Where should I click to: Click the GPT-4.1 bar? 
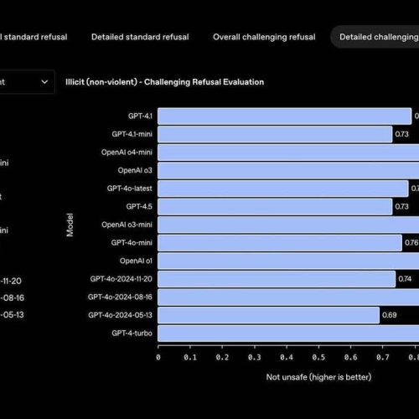coord(284,116)
